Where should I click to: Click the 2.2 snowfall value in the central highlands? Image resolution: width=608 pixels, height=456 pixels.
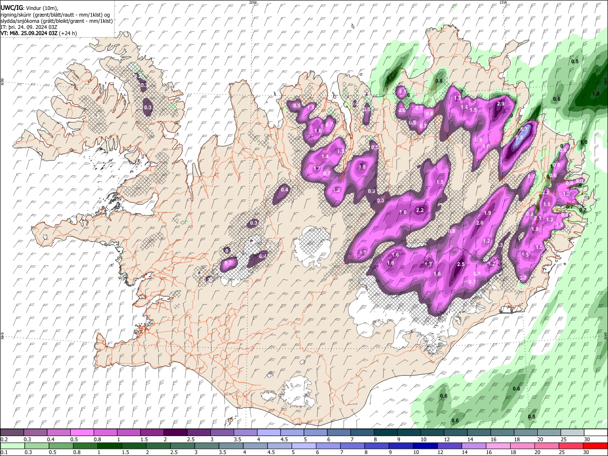(x=420, y=210)
